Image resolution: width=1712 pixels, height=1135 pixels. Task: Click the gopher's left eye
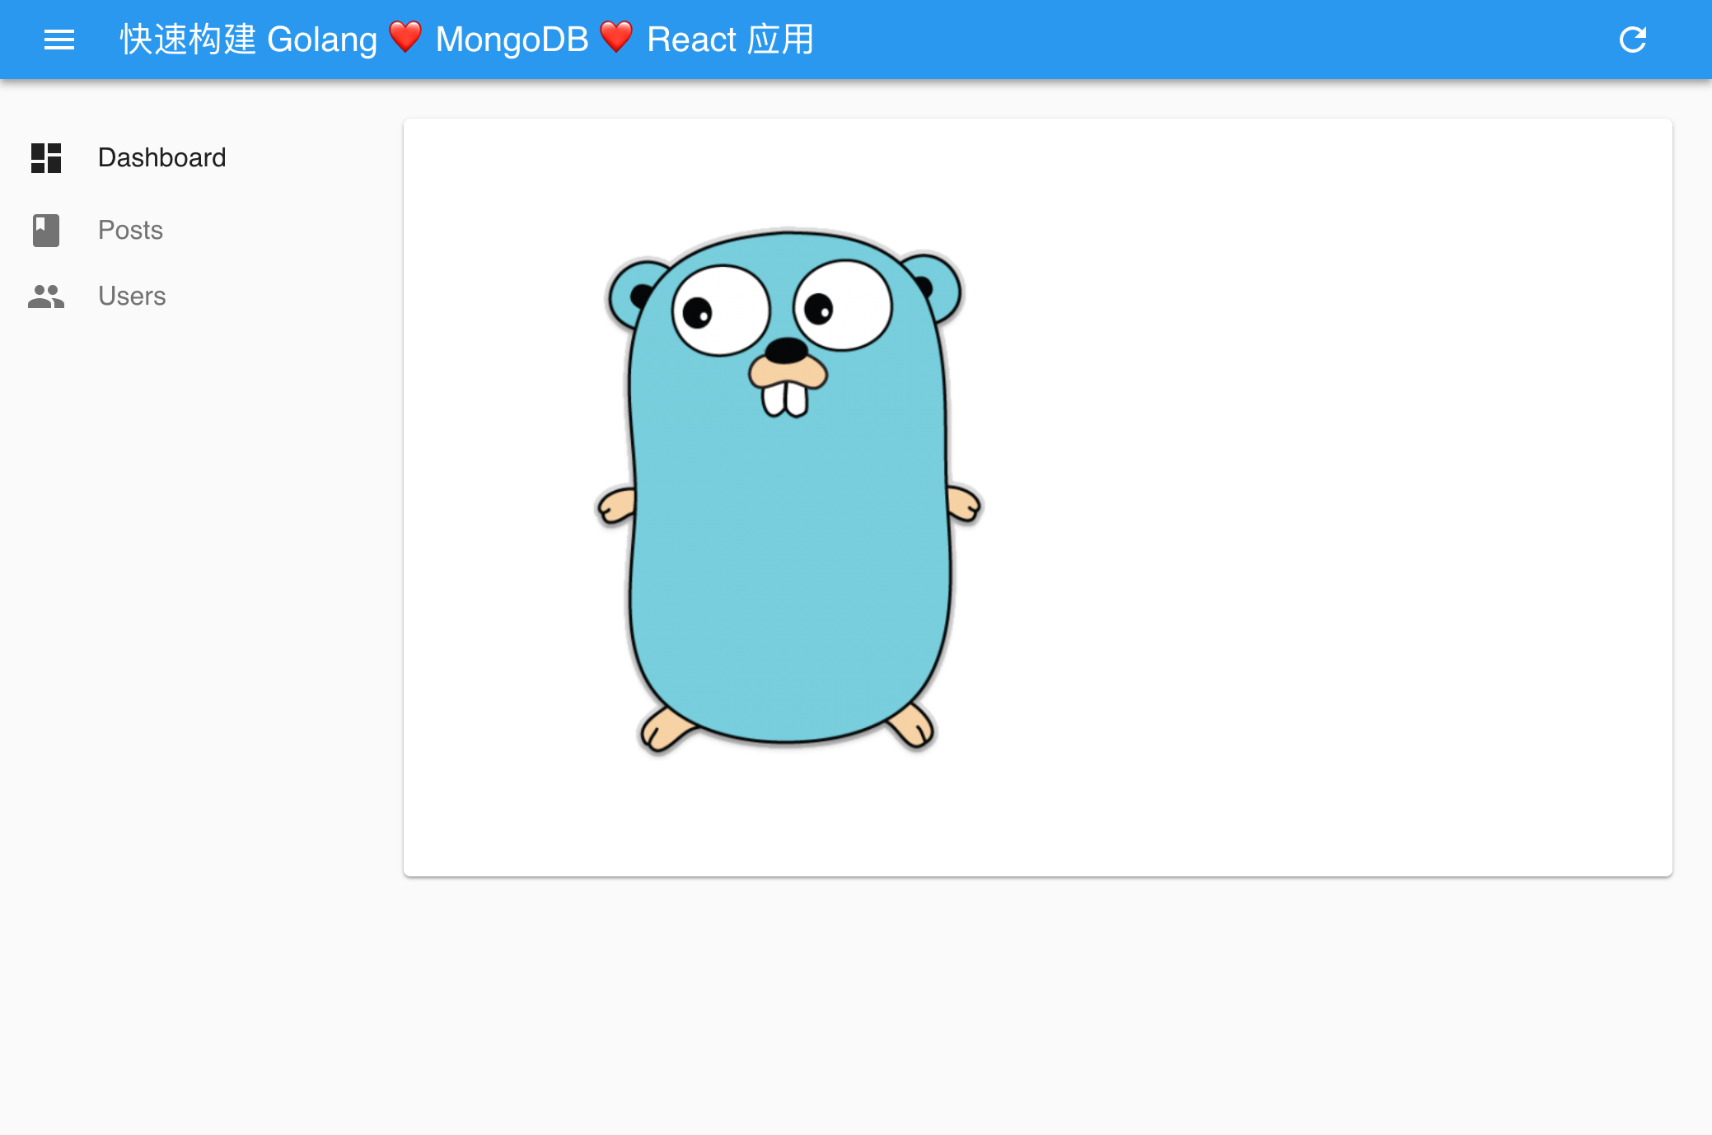pyautogui.click(x=721, y=311)
